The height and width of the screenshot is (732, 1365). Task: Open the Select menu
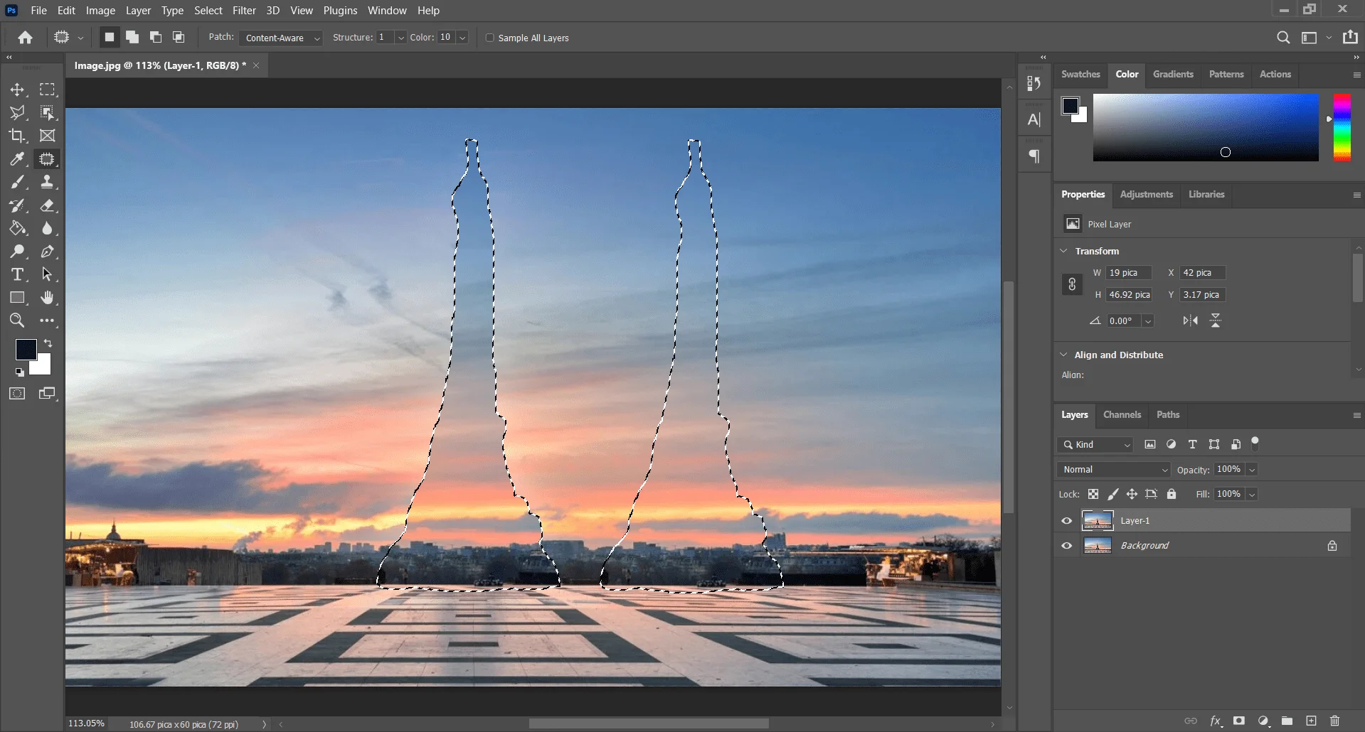[x=208, y=11]
